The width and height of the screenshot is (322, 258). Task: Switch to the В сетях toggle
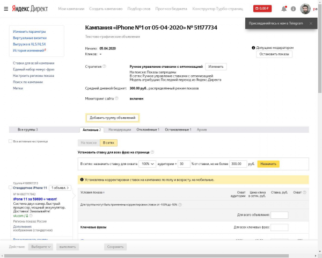[x=108, y=143]
